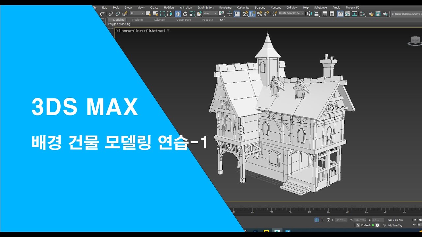
Task: Click the download arrow toolbar icon
Action: (x=354, y=14)
